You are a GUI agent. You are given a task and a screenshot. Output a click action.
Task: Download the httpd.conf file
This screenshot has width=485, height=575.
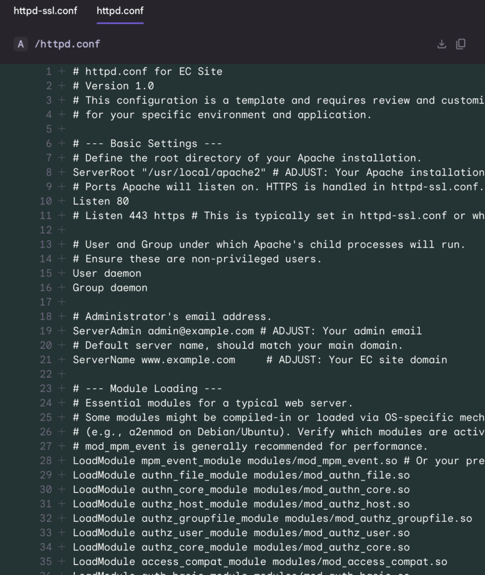[442, 44]
